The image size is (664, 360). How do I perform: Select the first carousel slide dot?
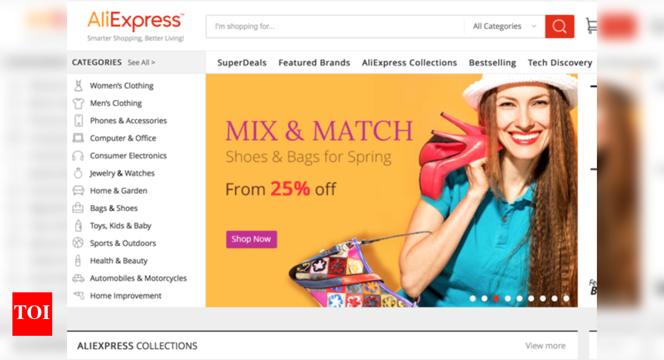pos(473,298)
